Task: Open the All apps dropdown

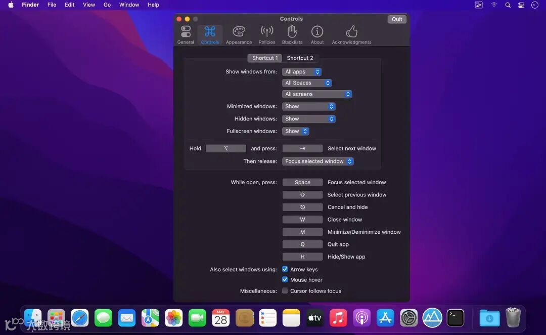Action: click(x=301, y=72)
